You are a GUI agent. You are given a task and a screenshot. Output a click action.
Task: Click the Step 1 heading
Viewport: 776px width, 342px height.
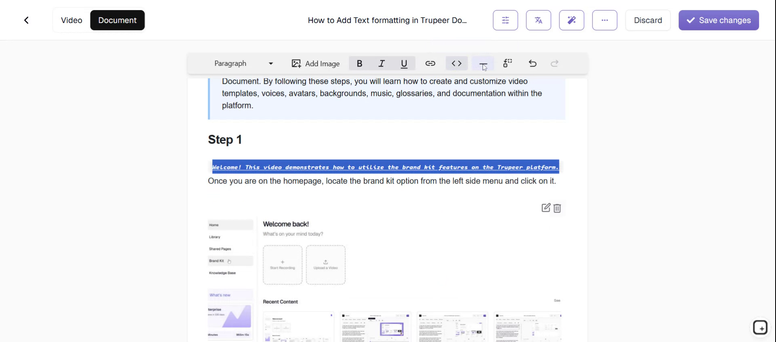[225, 139]
